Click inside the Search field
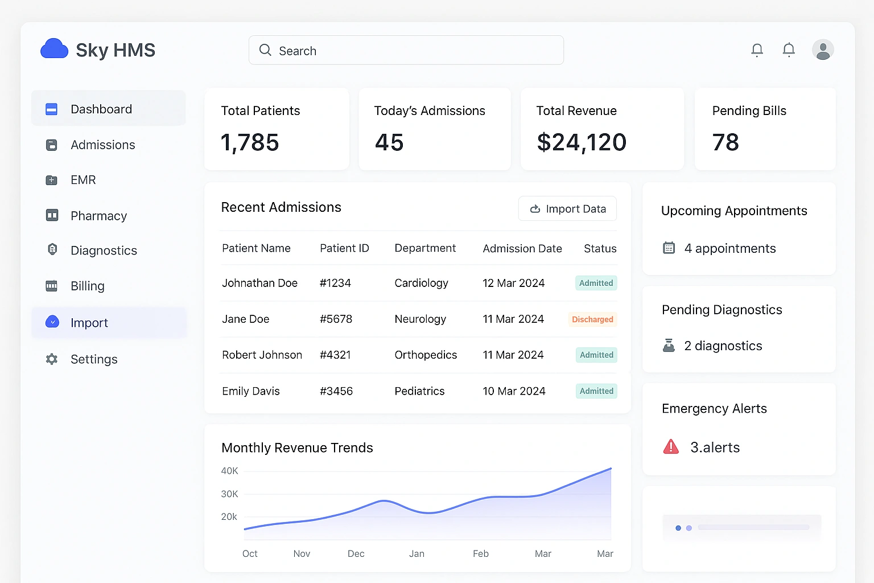 point(406,51)
